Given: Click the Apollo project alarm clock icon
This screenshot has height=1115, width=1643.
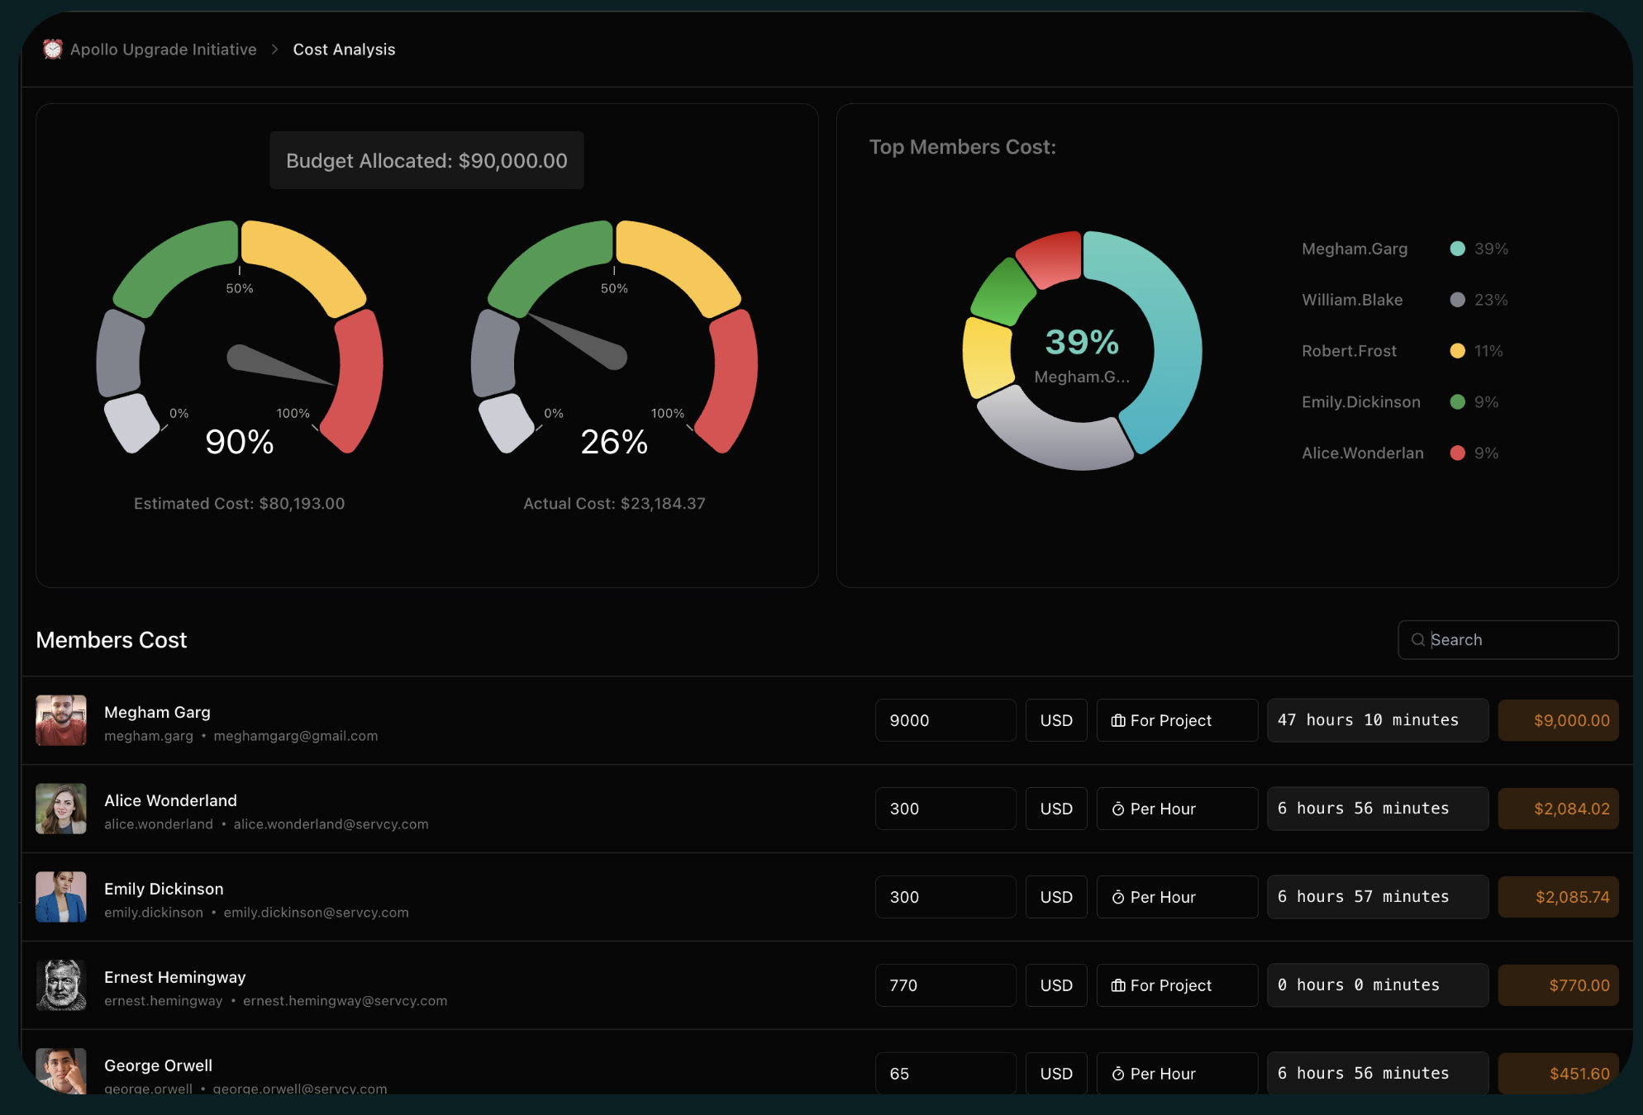Looking at the screenshot, I should (53, 50).
